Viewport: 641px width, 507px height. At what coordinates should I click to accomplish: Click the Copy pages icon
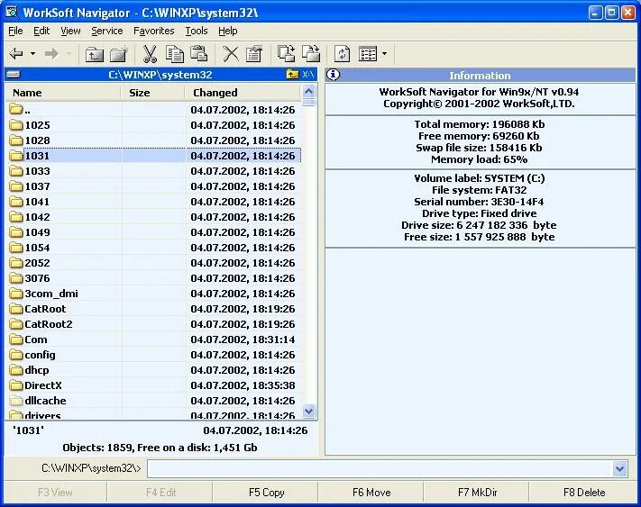175,54
